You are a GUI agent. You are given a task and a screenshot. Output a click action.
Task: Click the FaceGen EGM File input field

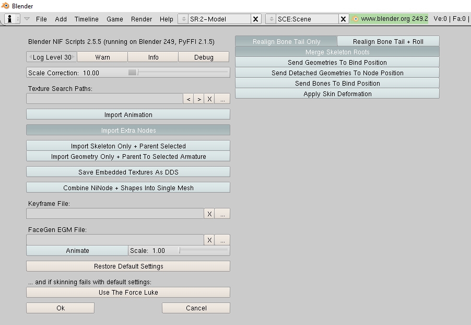115,240
